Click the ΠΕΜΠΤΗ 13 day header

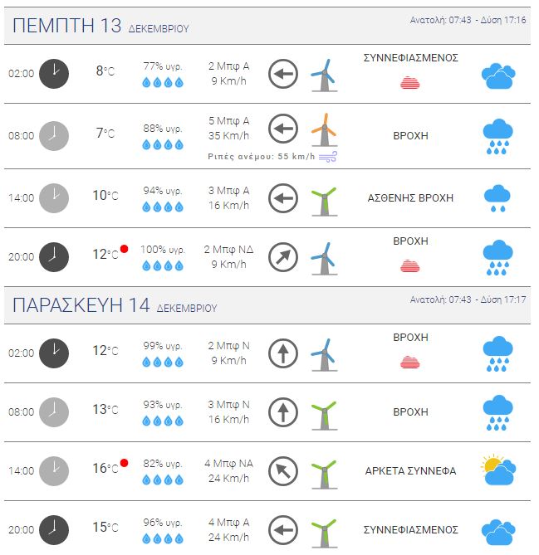click(66, 26)
